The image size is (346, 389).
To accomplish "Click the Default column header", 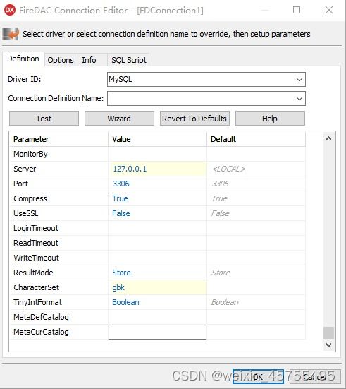I will [x=256, y=139].
